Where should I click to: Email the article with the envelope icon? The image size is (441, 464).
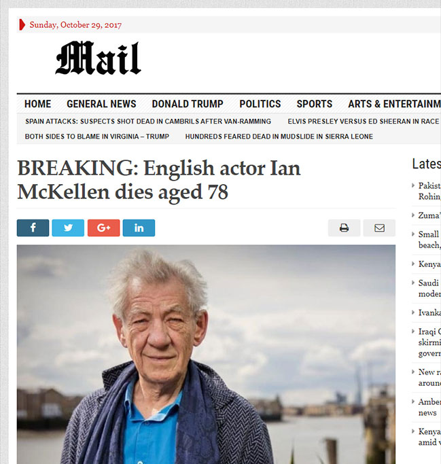379,228
